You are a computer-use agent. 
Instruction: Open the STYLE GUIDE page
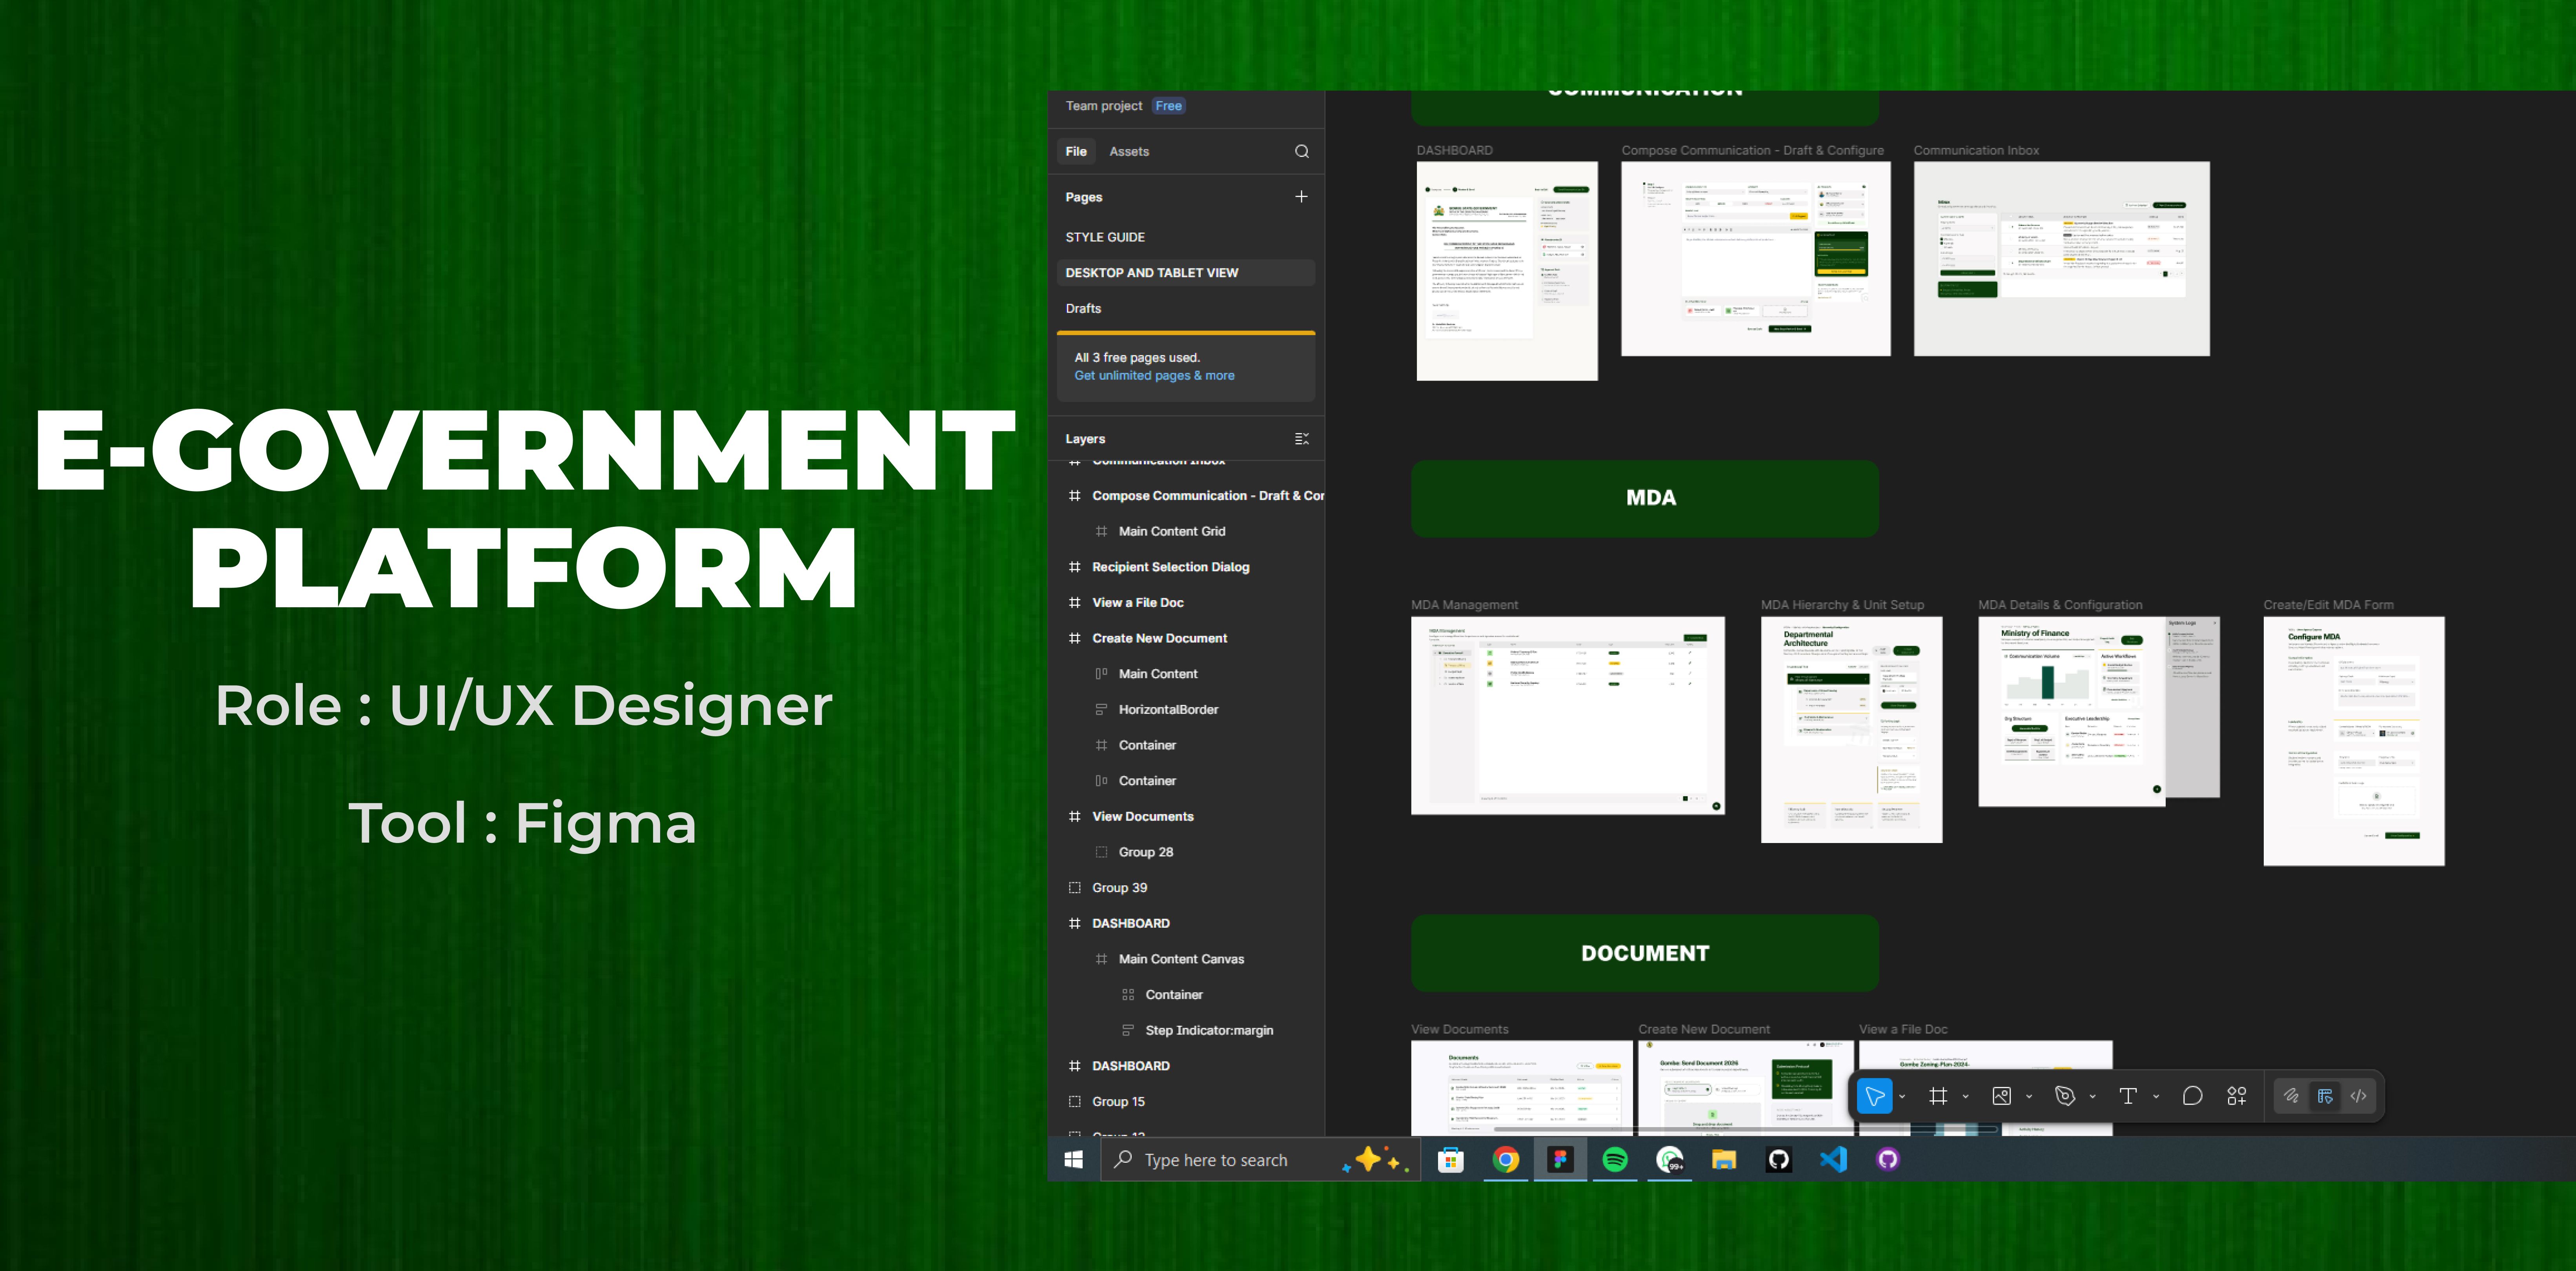[x=1186, y=237]
